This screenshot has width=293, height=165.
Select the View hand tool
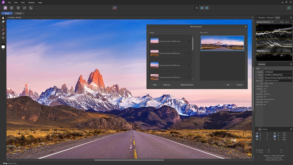click(3, 17)
